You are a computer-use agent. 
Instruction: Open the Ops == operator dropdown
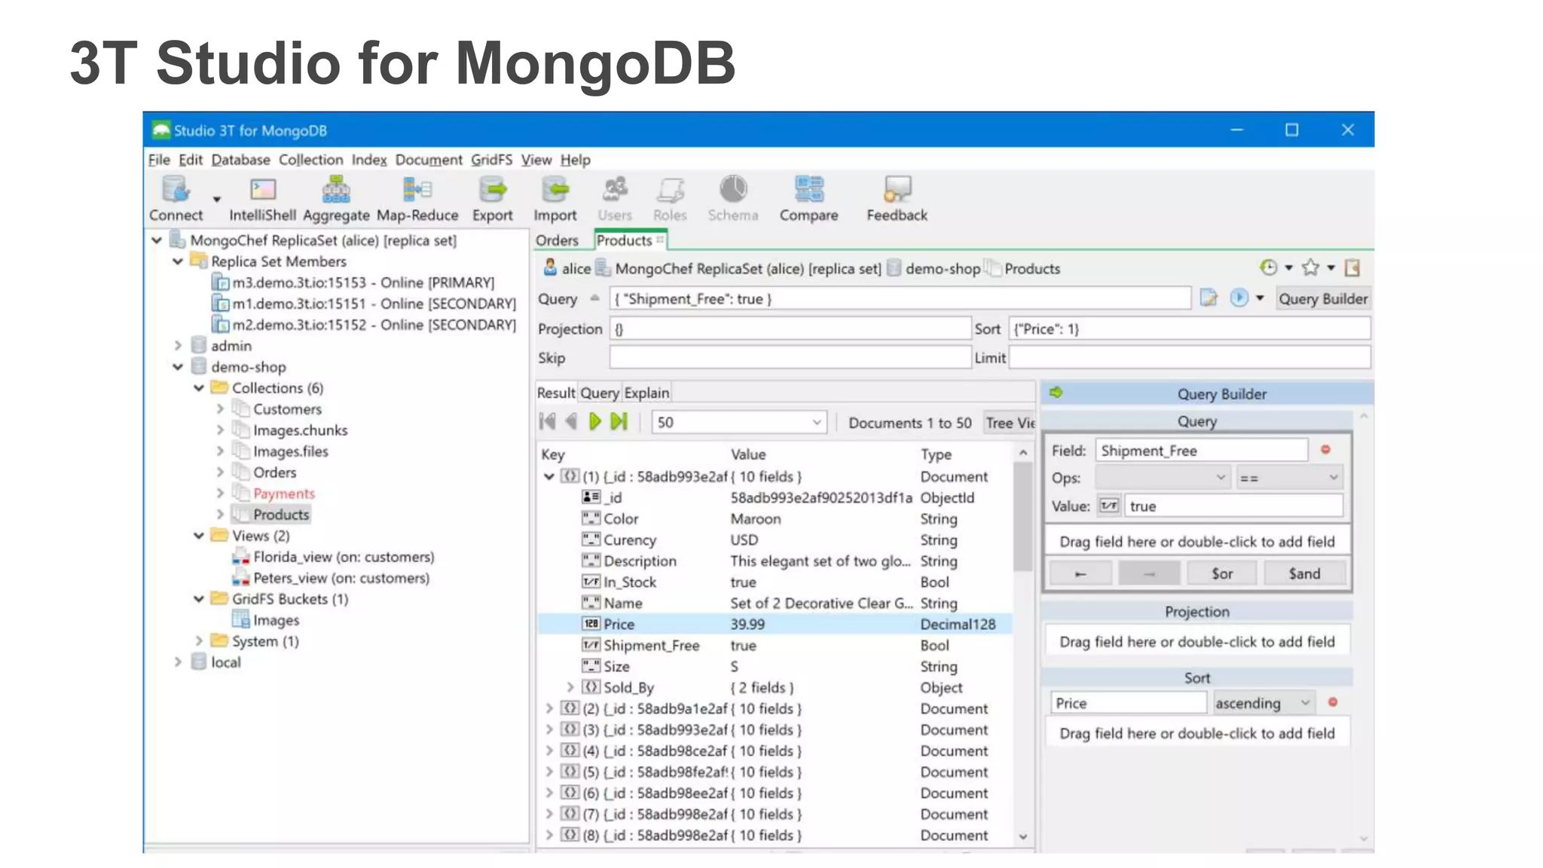pyautogui.click(x=1289, y=478)
